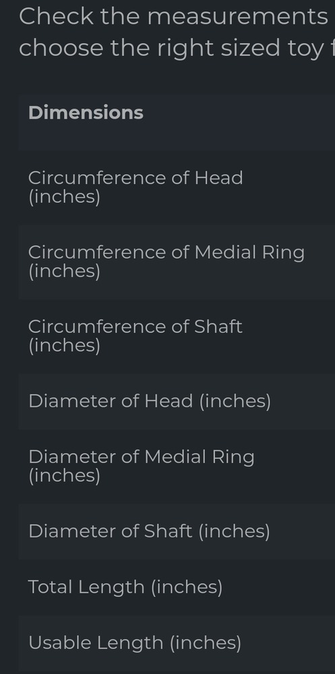
Task: Select the Circumference of Medial Ring label
Action: coord(166,262)
